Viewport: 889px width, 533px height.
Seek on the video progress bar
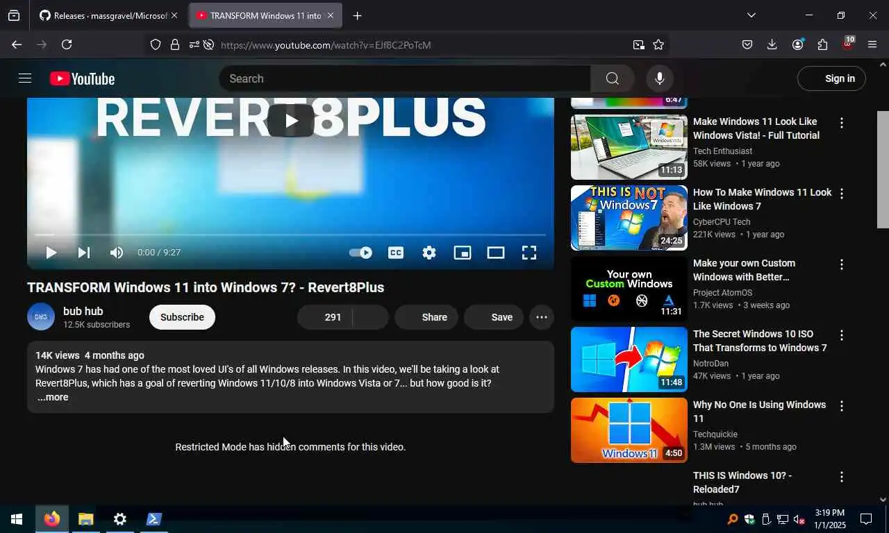click(x=290, y=235)
